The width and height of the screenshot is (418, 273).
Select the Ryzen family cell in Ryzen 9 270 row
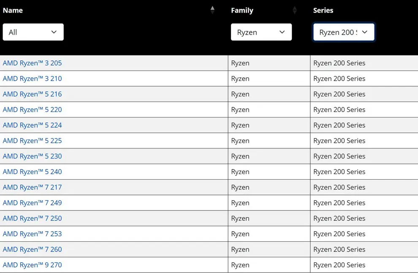point(269,265)
